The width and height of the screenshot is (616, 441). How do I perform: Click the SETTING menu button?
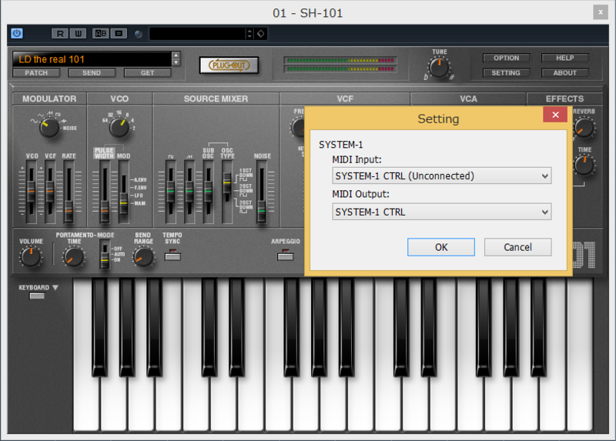click(x=506, y=73)
